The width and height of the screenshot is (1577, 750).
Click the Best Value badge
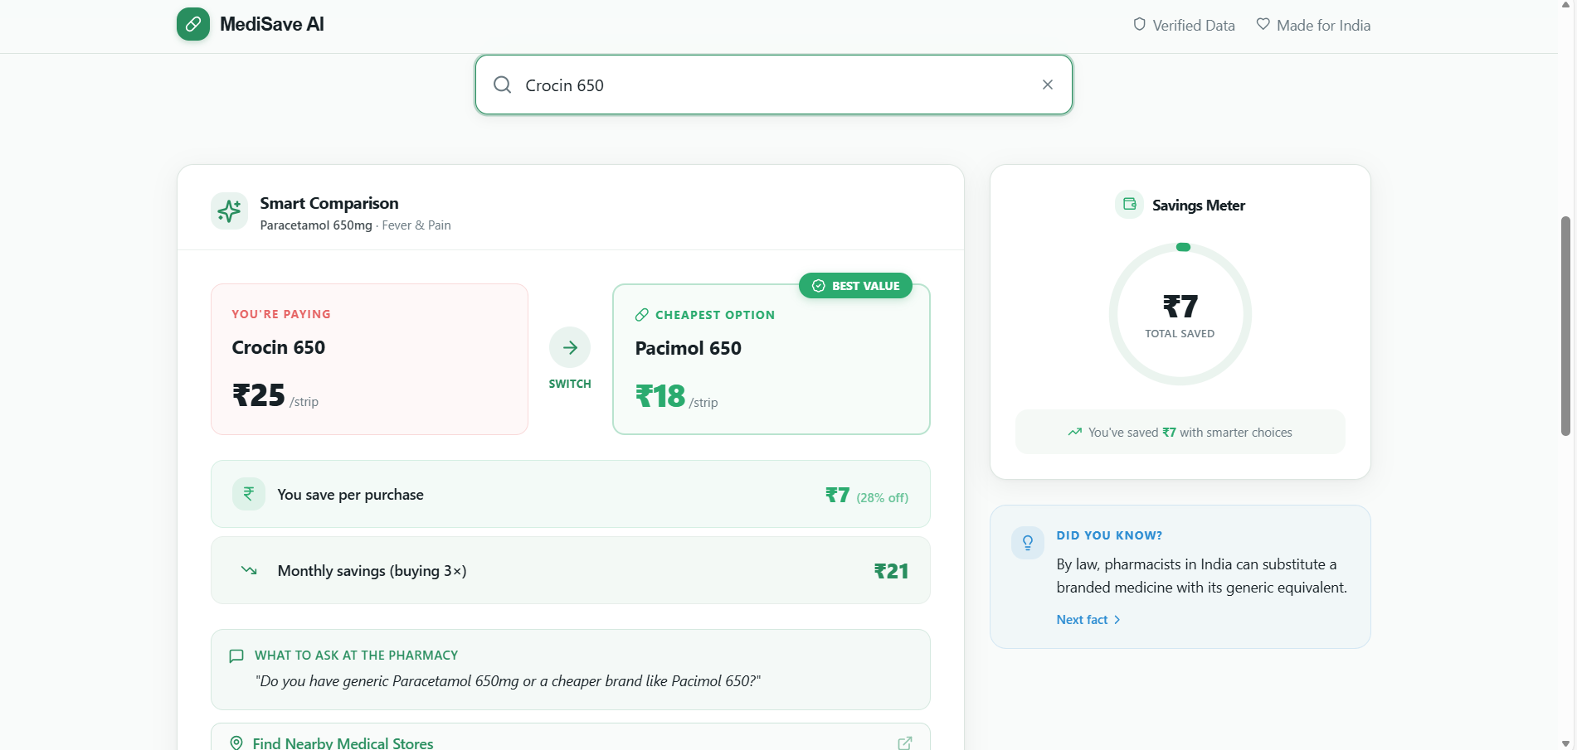[855, 286]
